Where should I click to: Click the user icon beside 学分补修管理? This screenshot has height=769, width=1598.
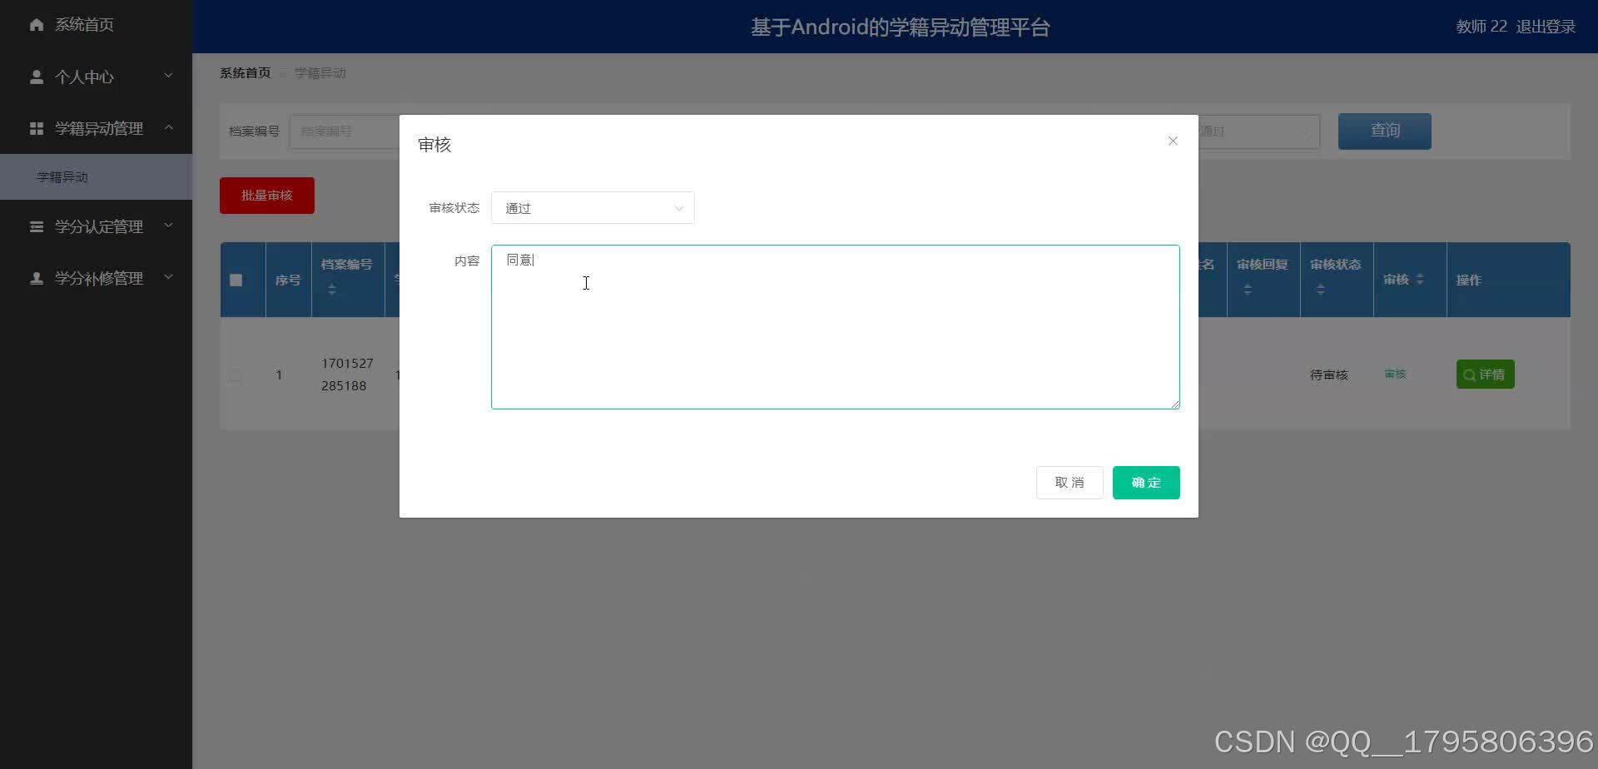point(37,278)
